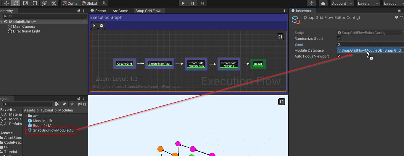Toggle the Hierarchy panel lock

[x=79, y=10]
